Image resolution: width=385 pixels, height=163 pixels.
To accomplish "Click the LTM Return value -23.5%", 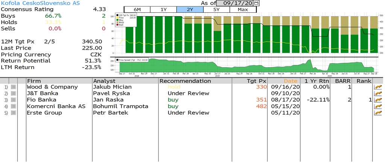I will tap(92, 67).
